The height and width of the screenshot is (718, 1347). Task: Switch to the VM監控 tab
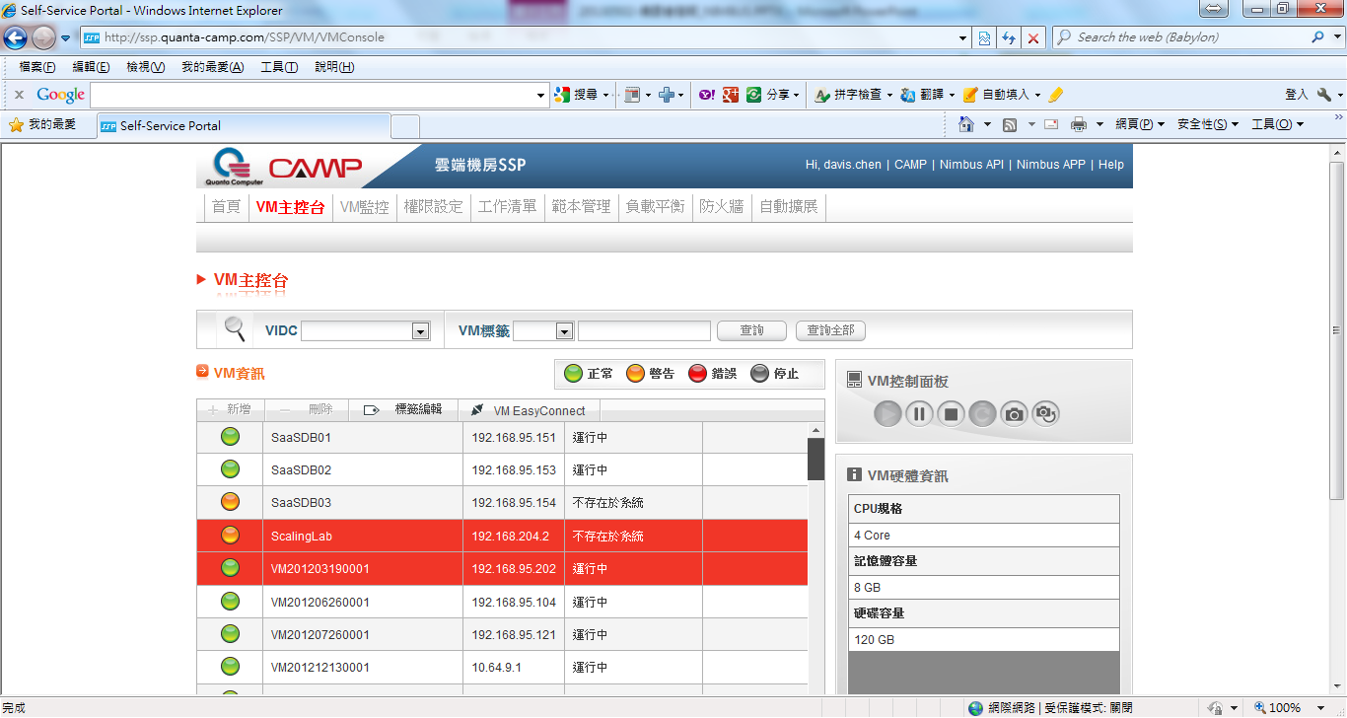pos(364,206)
